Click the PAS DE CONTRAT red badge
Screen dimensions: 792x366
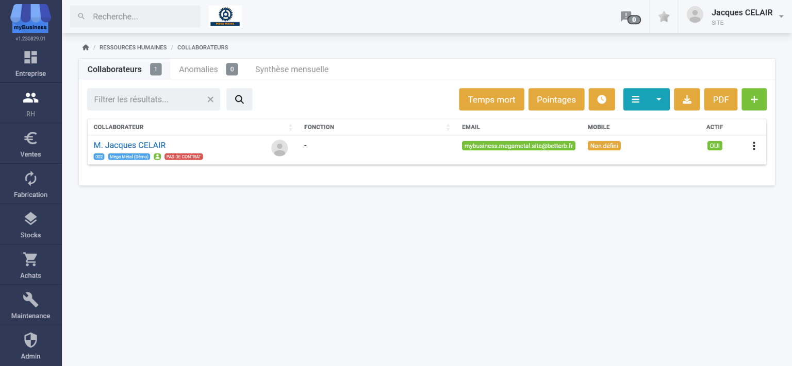[184, 156]
